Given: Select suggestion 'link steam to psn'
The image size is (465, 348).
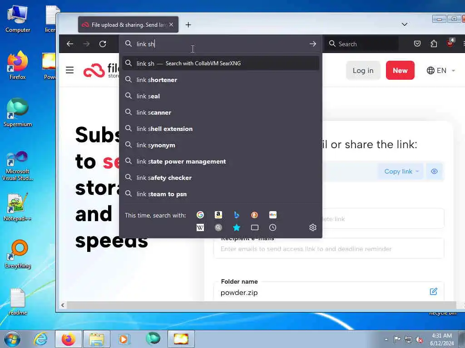Looking at the screenshot, I should pyautogui.click(x=221, y=194).
